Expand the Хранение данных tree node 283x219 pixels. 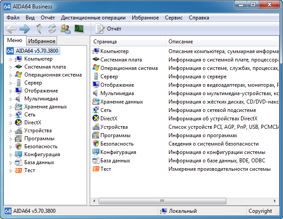(11, 107)
